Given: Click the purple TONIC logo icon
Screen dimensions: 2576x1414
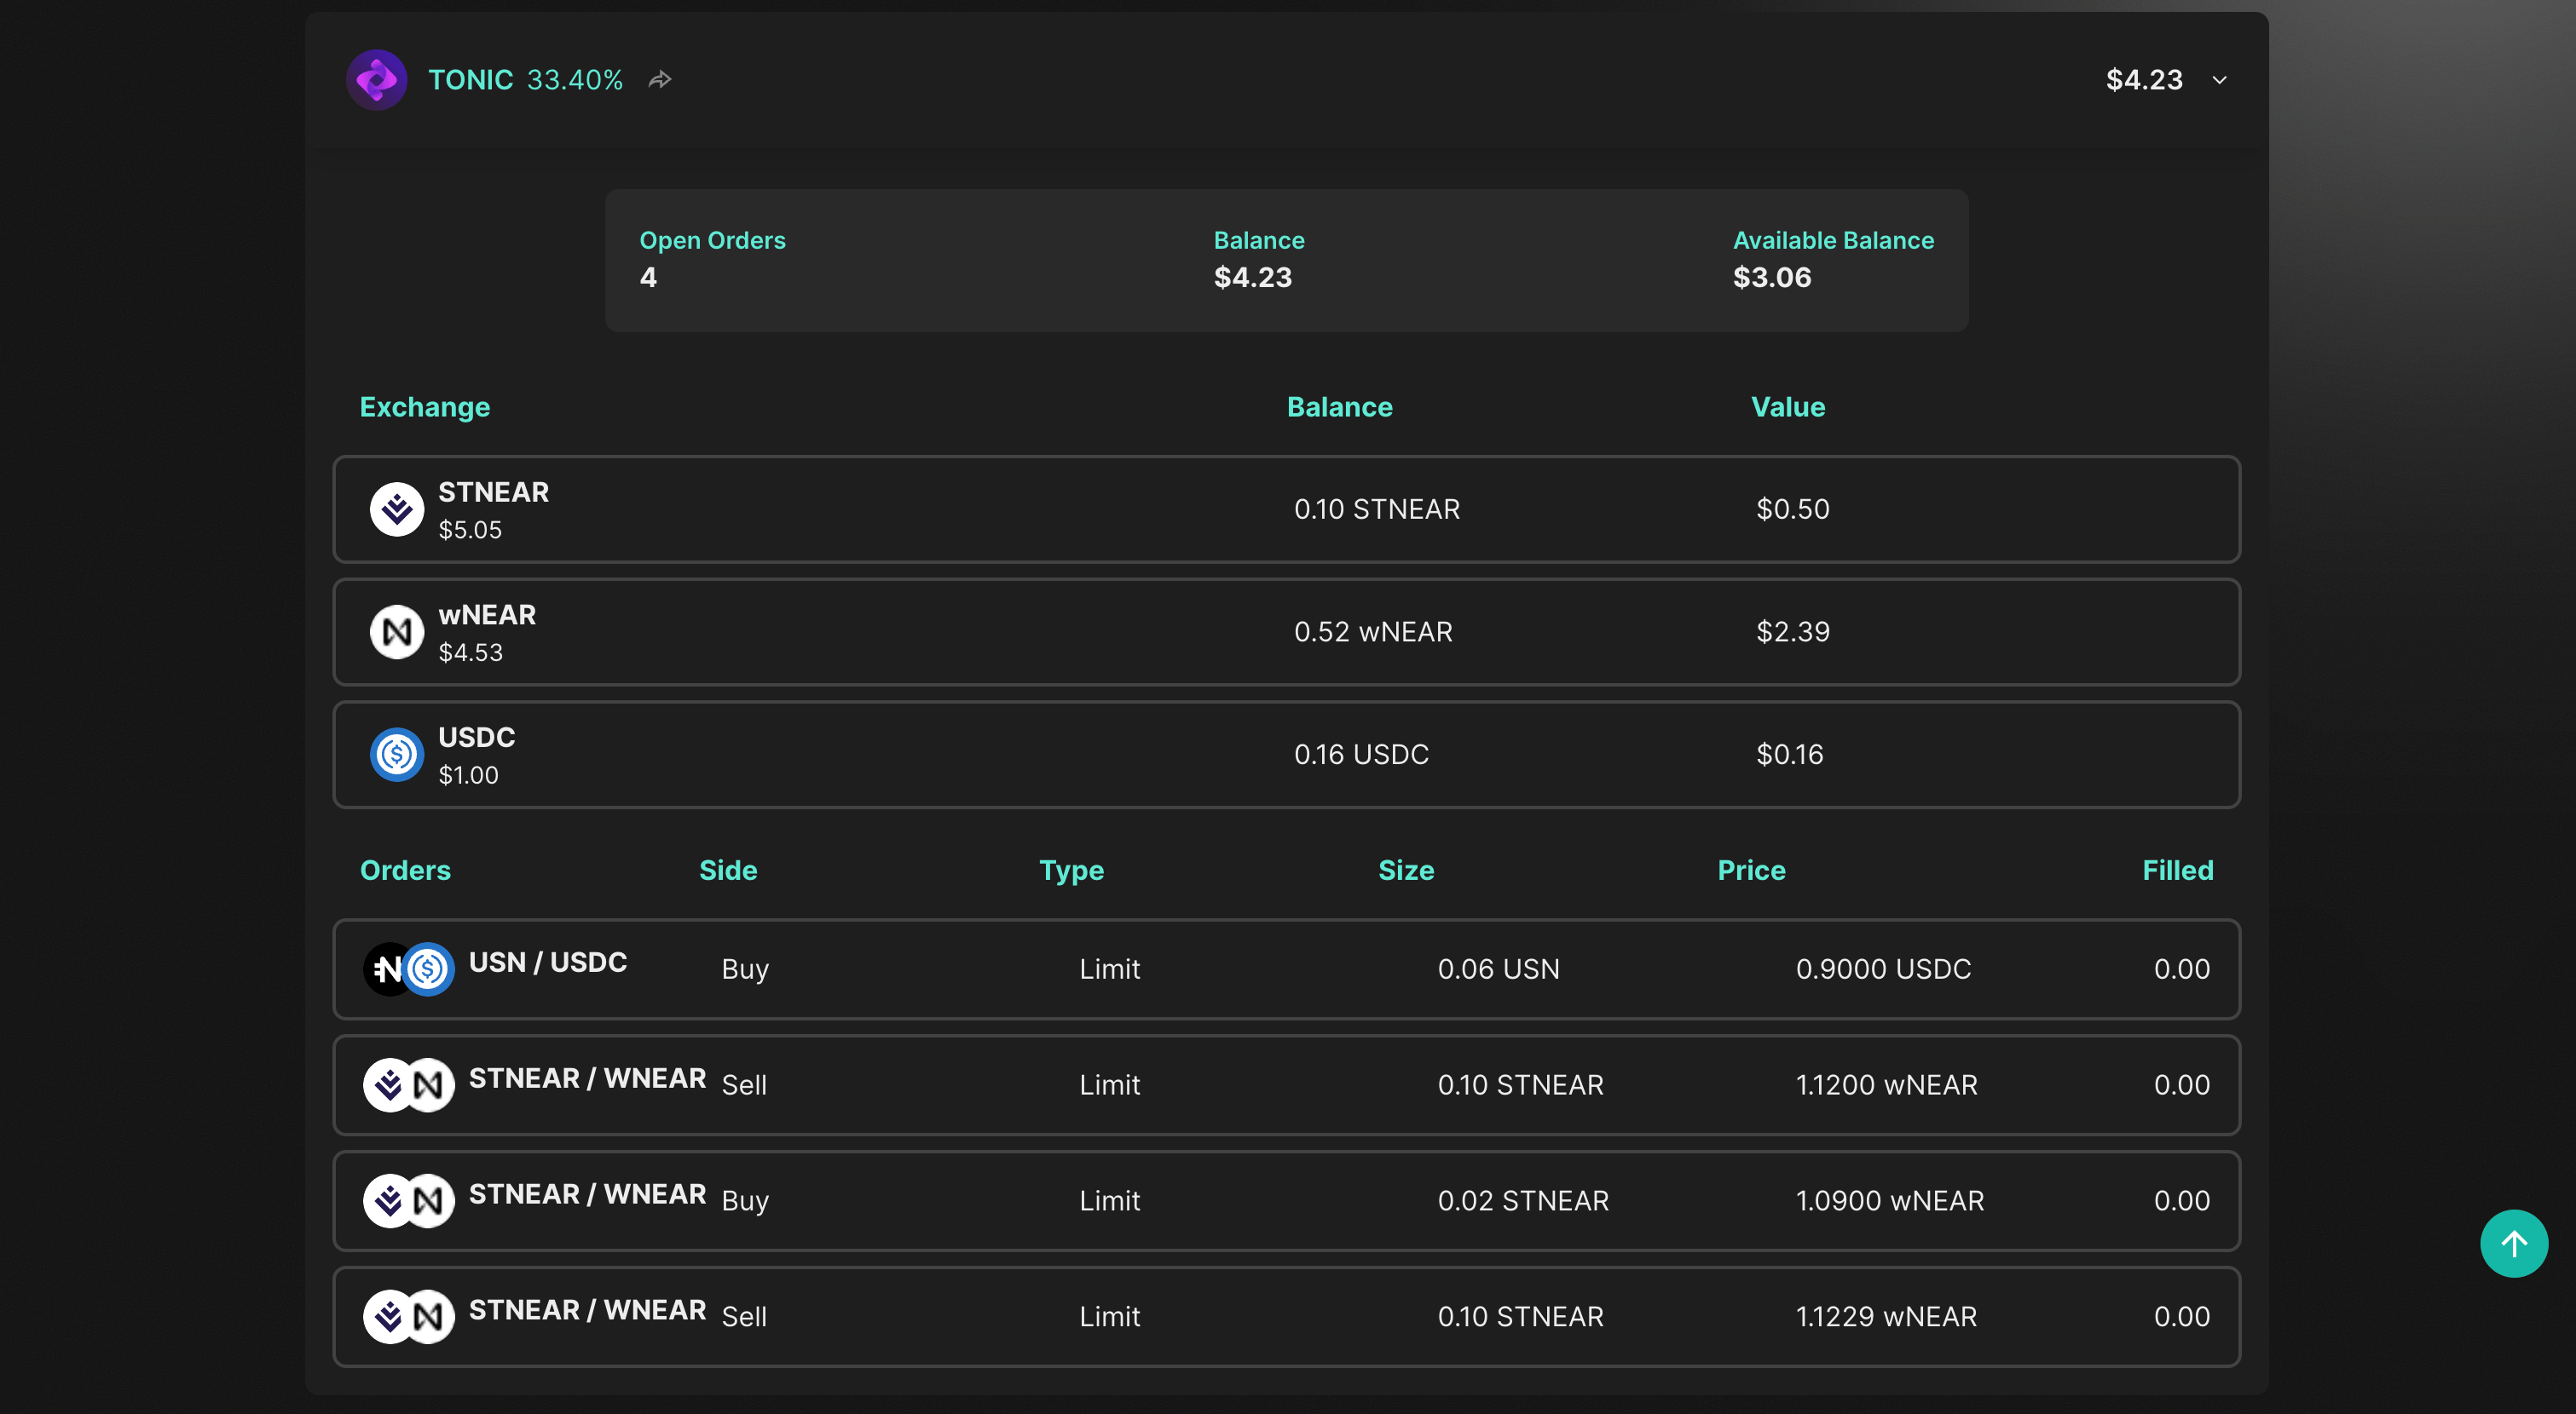Looking at the screenshot, I should pyautogui.click(x=376, y=80).
